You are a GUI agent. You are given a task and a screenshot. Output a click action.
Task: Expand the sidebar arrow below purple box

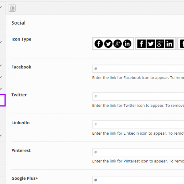pyautogui.click(x=2, y=135)
